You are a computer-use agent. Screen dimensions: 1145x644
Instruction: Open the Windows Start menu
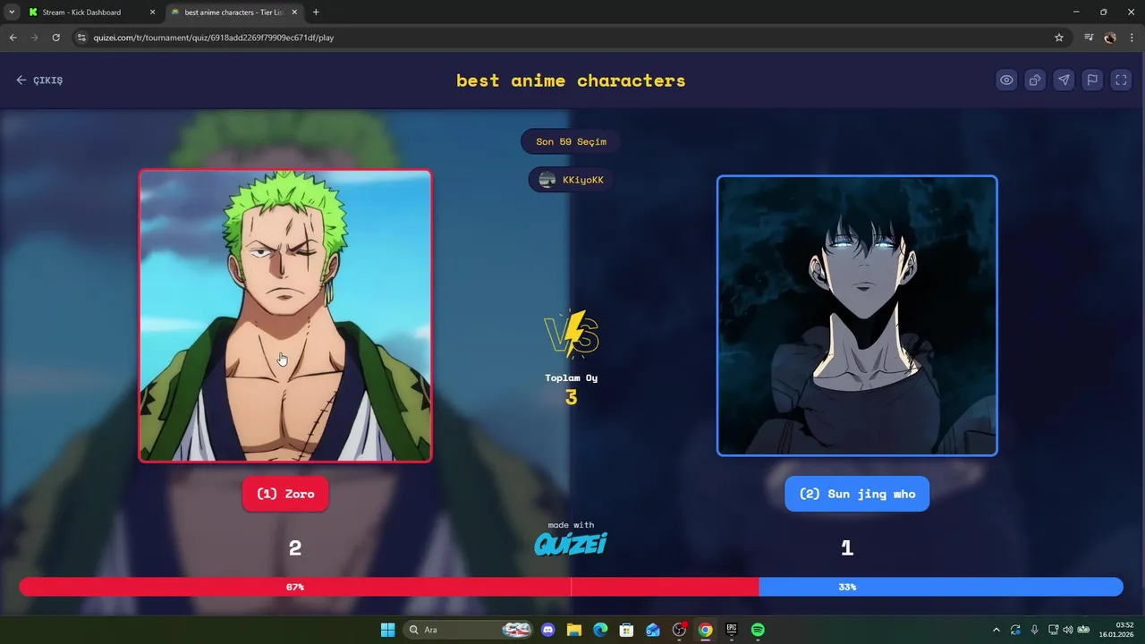tap(387, 630)
